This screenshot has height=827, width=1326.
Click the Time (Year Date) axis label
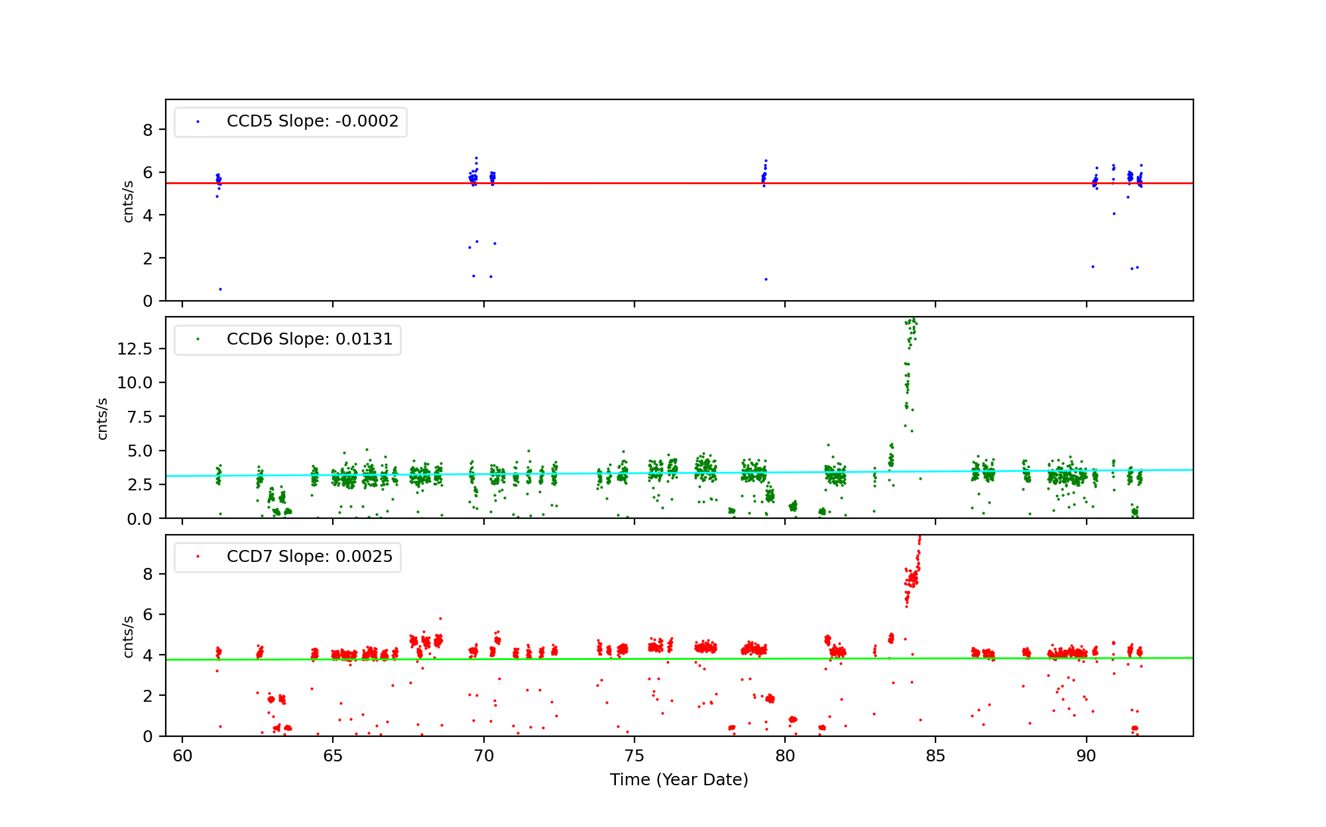click(679, 780)
